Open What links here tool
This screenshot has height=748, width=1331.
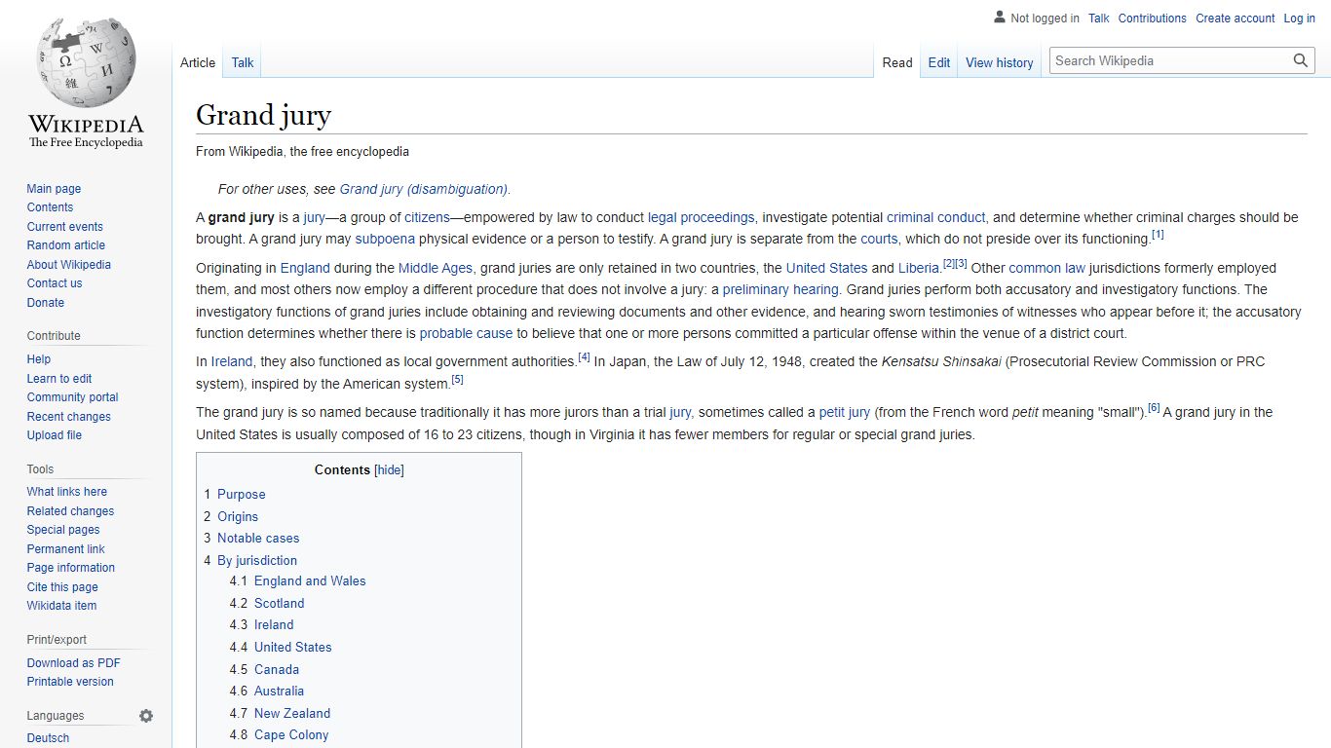click(66, 492)
